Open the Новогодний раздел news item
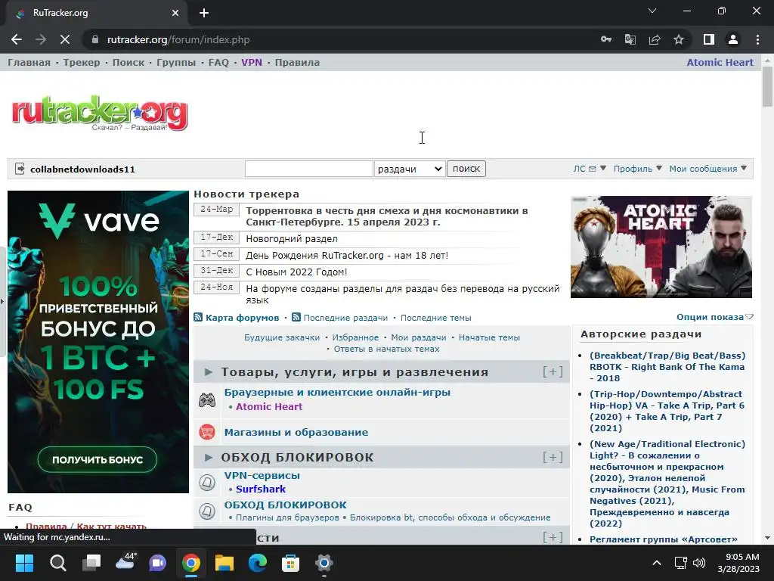The width and height of the screenshot is (774, 581). click(x=292, y=238)
